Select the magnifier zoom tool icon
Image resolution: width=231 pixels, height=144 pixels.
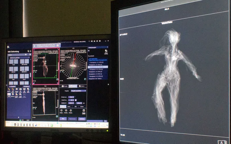(x=13, y=90)
